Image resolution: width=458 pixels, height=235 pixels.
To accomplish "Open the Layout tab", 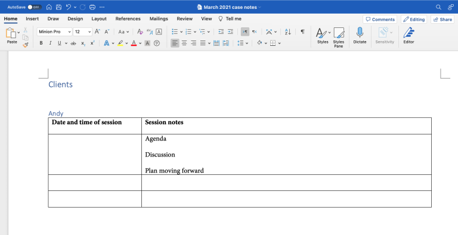I will coord(99,18).
